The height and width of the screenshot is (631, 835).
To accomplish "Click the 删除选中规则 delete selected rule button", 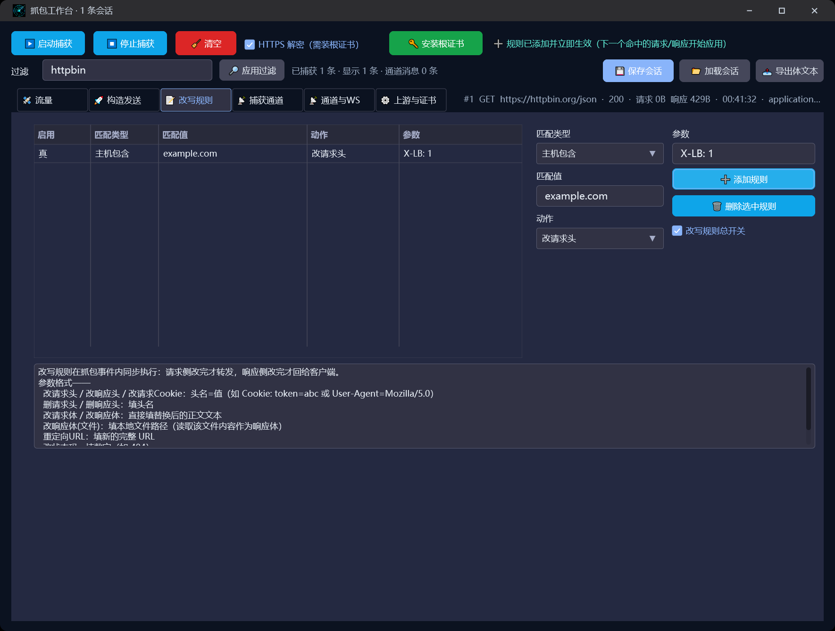I will click(743, 206).
